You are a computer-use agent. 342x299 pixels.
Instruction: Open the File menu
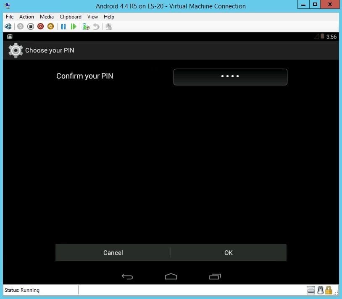(x=10, y=17)
